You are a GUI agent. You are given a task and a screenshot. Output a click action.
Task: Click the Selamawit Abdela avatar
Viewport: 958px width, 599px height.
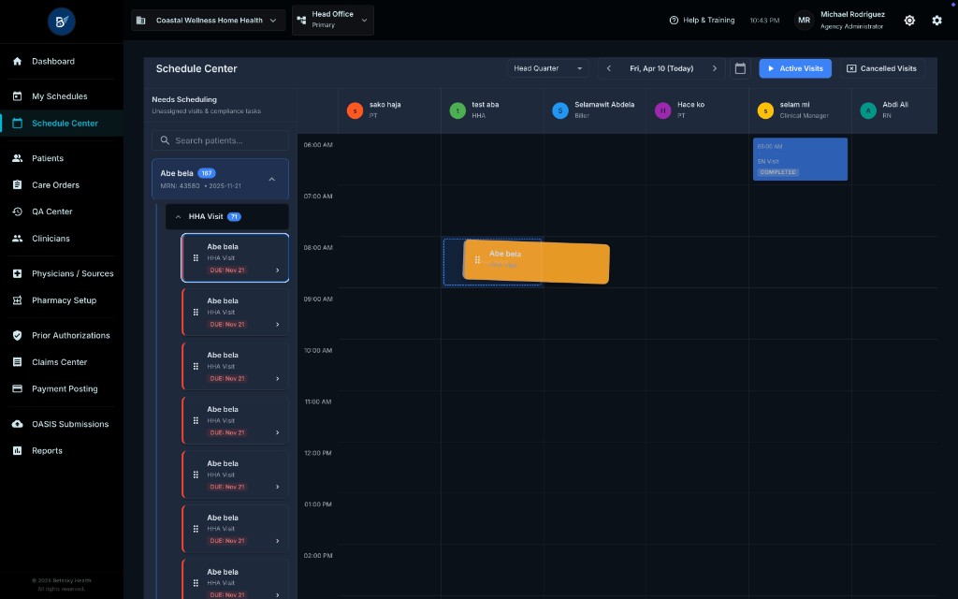click(560, 110)
